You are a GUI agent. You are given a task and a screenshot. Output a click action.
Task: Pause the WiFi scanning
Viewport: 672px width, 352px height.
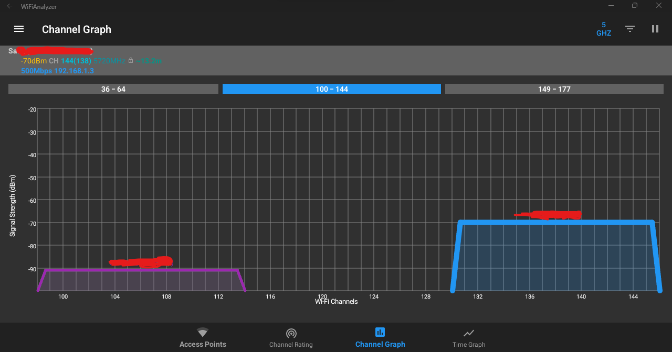pos(655,29)
